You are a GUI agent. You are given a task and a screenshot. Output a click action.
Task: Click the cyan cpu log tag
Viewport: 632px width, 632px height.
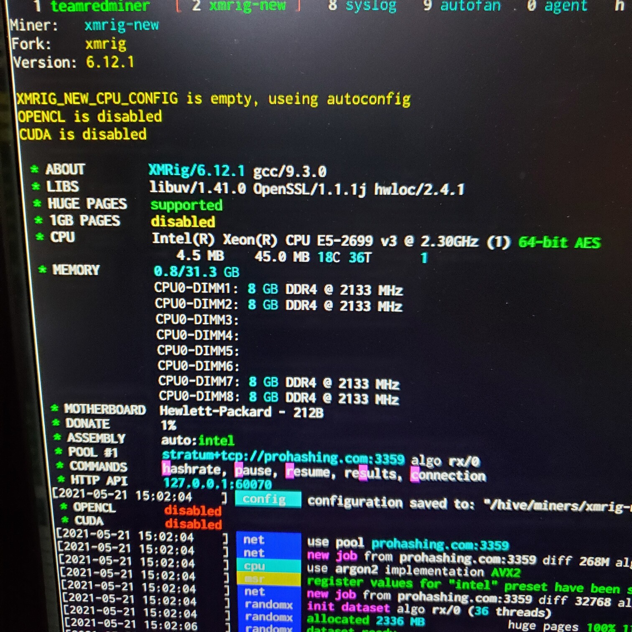(268, 566)
